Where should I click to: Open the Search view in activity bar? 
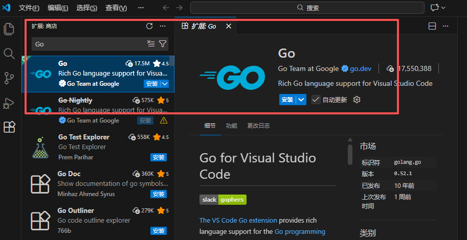pyautogui.click(x=9, y=54)
